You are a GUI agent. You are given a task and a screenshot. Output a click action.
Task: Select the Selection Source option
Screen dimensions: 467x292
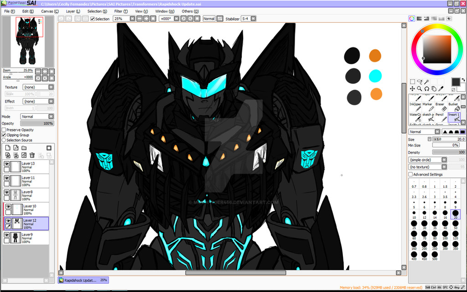[x=4, y=140]
